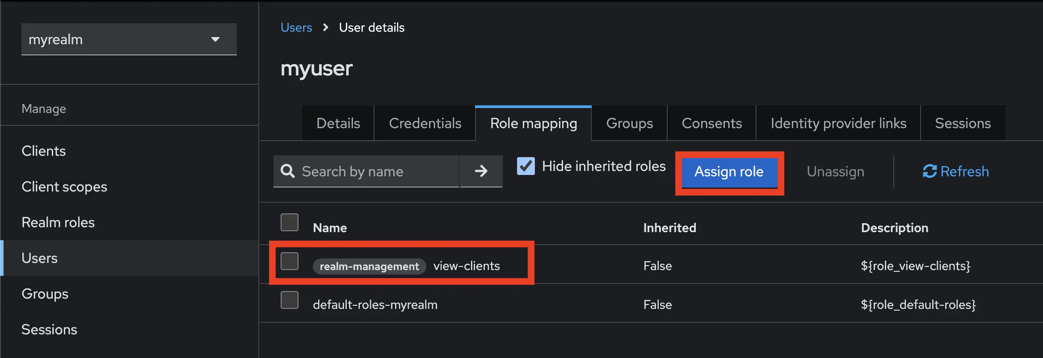The height and width of the screenshot is (358, 1043).
Task: Switch to the Details tab
Action: tap(338, 123)
